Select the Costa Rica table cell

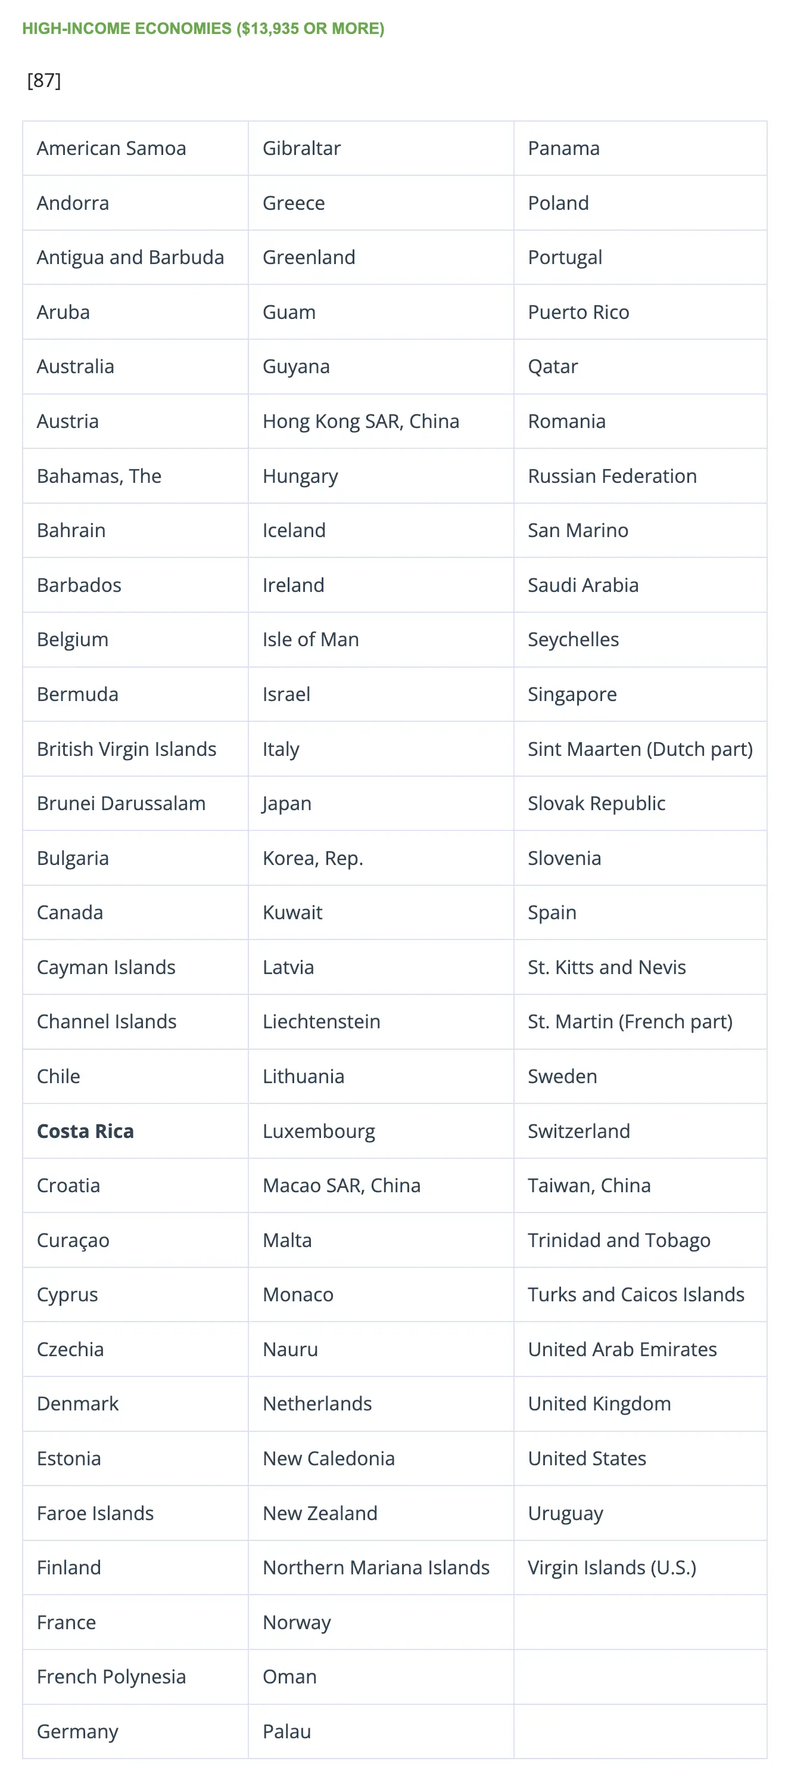point(136,1131)
